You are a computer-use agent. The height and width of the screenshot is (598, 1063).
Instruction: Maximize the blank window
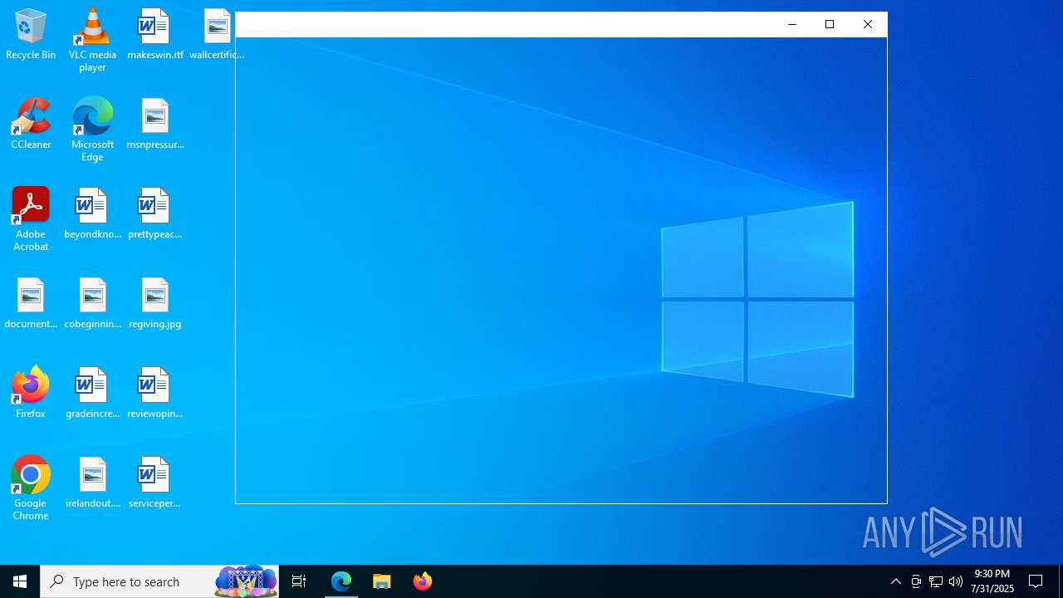830,25
